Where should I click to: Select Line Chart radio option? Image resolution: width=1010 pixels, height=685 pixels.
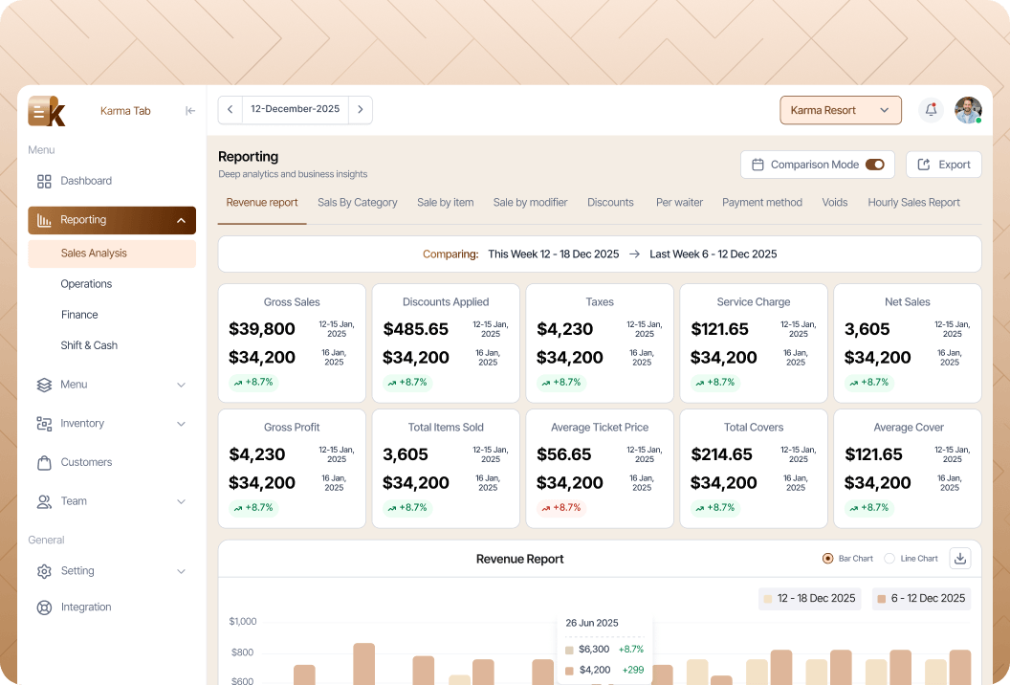pyautogui.click(x=889, y=559)
